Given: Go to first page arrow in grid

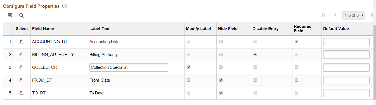Looking at the screenshot, I should tap(324, 15).
